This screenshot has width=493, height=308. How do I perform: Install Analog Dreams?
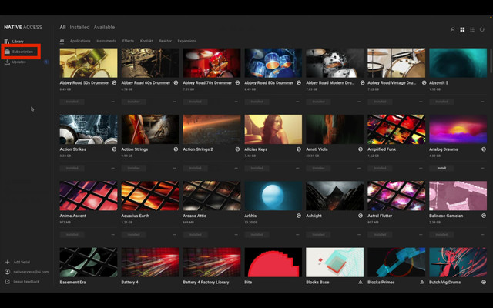441,168
